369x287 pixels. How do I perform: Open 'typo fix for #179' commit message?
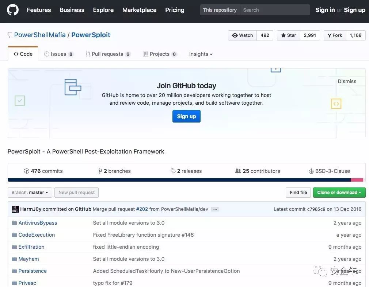[x=113, y=283]
